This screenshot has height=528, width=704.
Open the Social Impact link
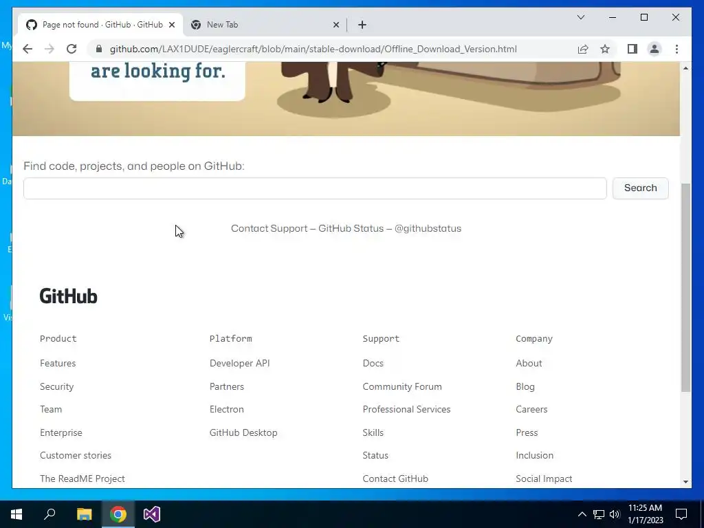tap(544, 478)
